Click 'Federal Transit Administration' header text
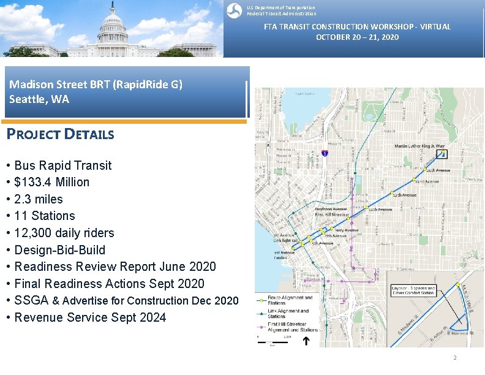 tap(282, 13)
